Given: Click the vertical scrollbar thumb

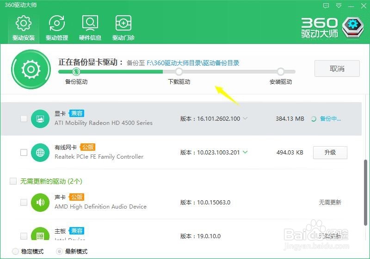Looking at the screenshot, I should coord(365,192).
